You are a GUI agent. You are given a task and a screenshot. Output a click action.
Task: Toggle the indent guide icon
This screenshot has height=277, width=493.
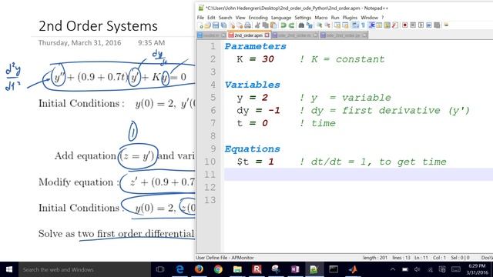coord(371,25)
